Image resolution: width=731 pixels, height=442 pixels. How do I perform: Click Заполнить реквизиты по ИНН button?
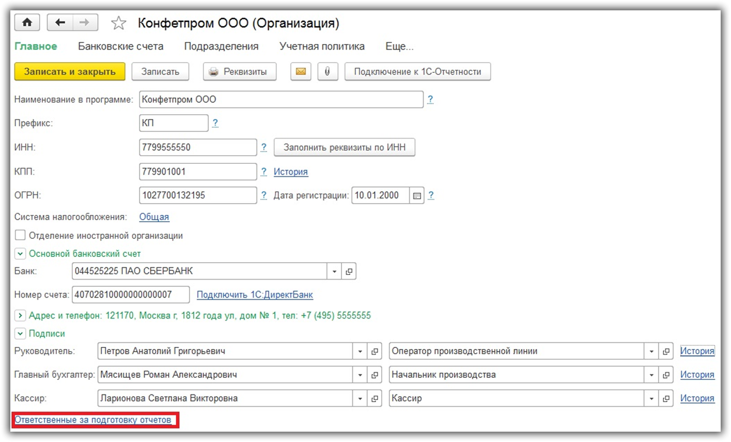click(345, 147)
